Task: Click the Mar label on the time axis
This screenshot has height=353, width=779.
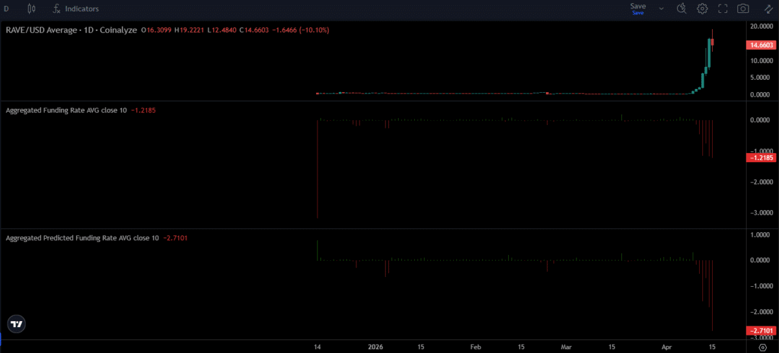Action: pyautogui.click(x=566, y=347)
